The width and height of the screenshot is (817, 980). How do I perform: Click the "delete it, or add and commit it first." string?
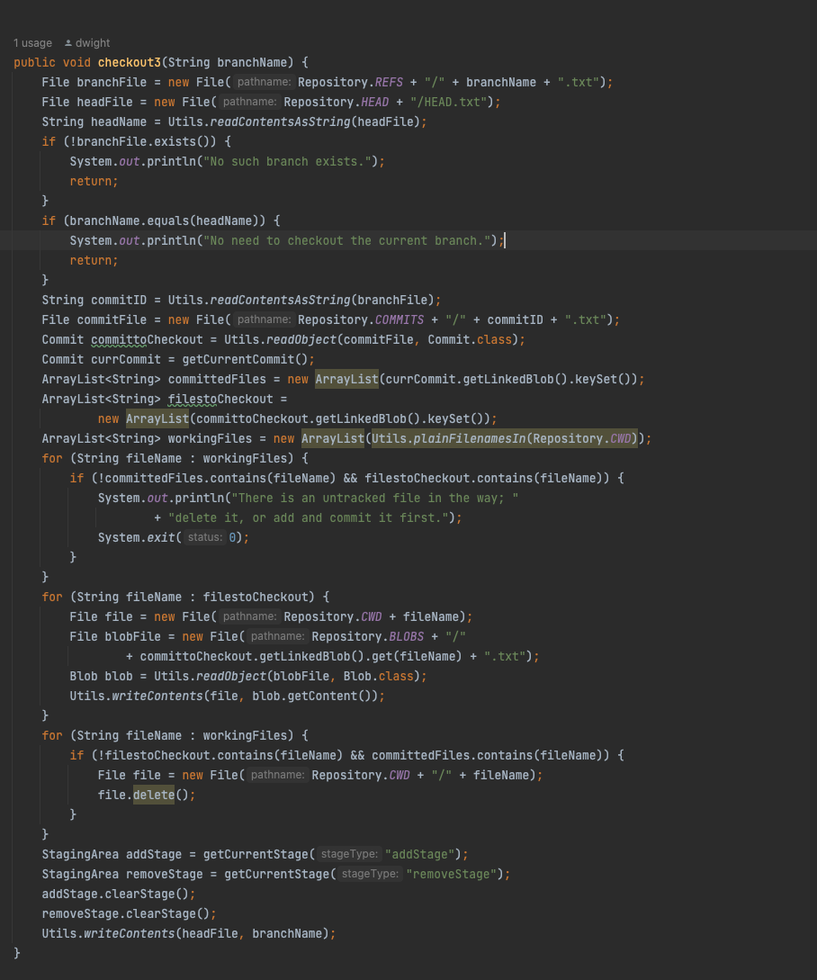[x=308, y=517]
